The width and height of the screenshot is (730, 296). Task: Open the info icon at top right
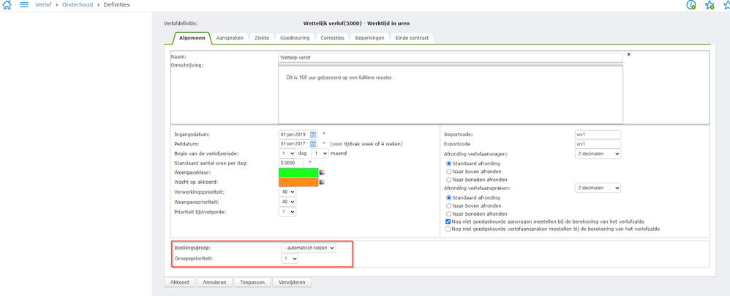pos(691,5)
